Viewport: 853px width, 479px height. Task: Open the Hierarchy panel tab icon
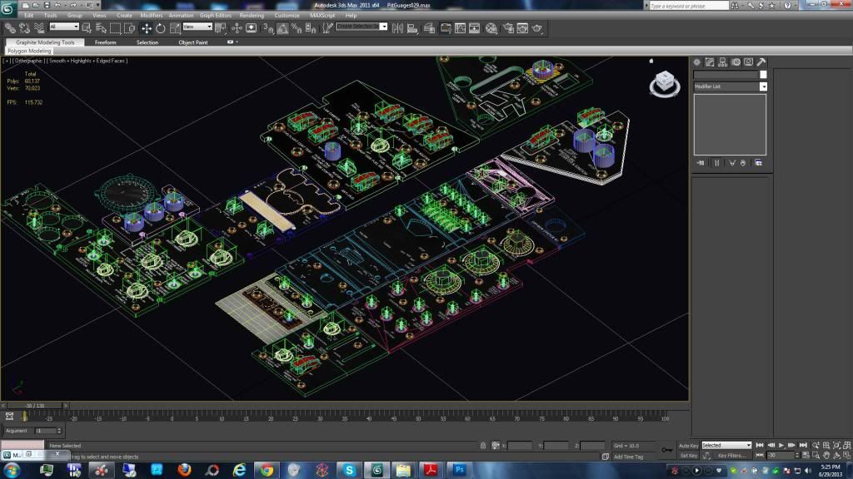(723, 62)
